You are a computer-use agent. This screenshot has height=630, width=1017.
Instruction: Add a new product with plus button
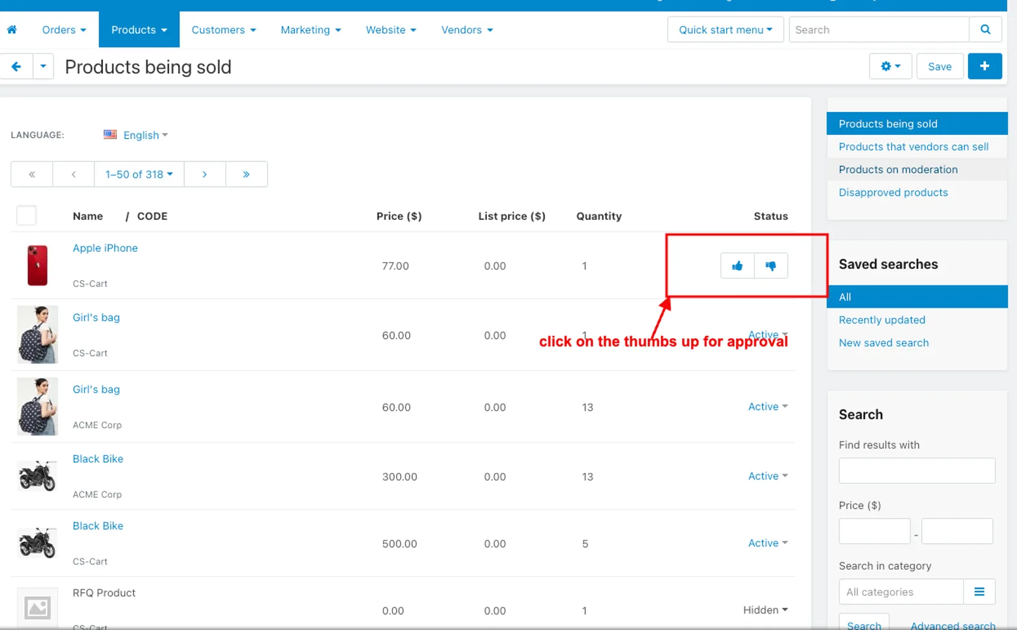(985, 66)
